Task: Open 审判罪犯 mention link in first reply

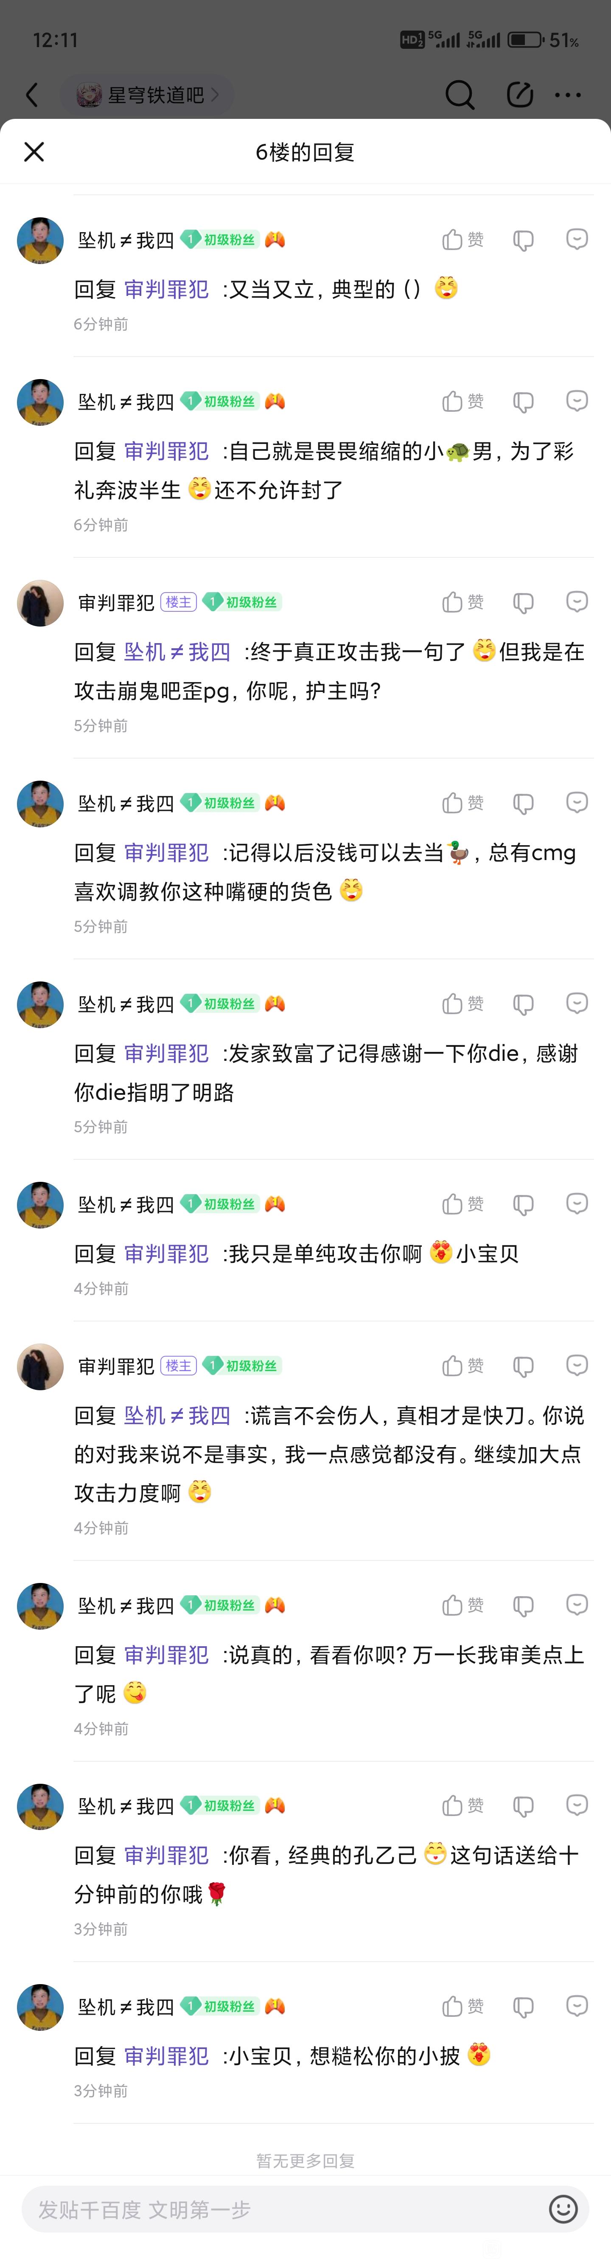Action: coord(166,290)
